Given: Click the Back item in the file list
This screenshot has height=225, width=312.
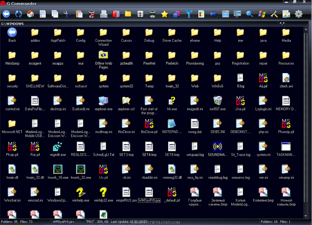Looking at the screenshot, I should coord(12,36).
